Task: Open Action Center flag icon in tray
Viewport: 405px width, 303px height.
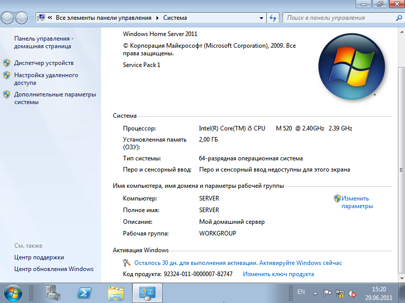Action: 327,293
